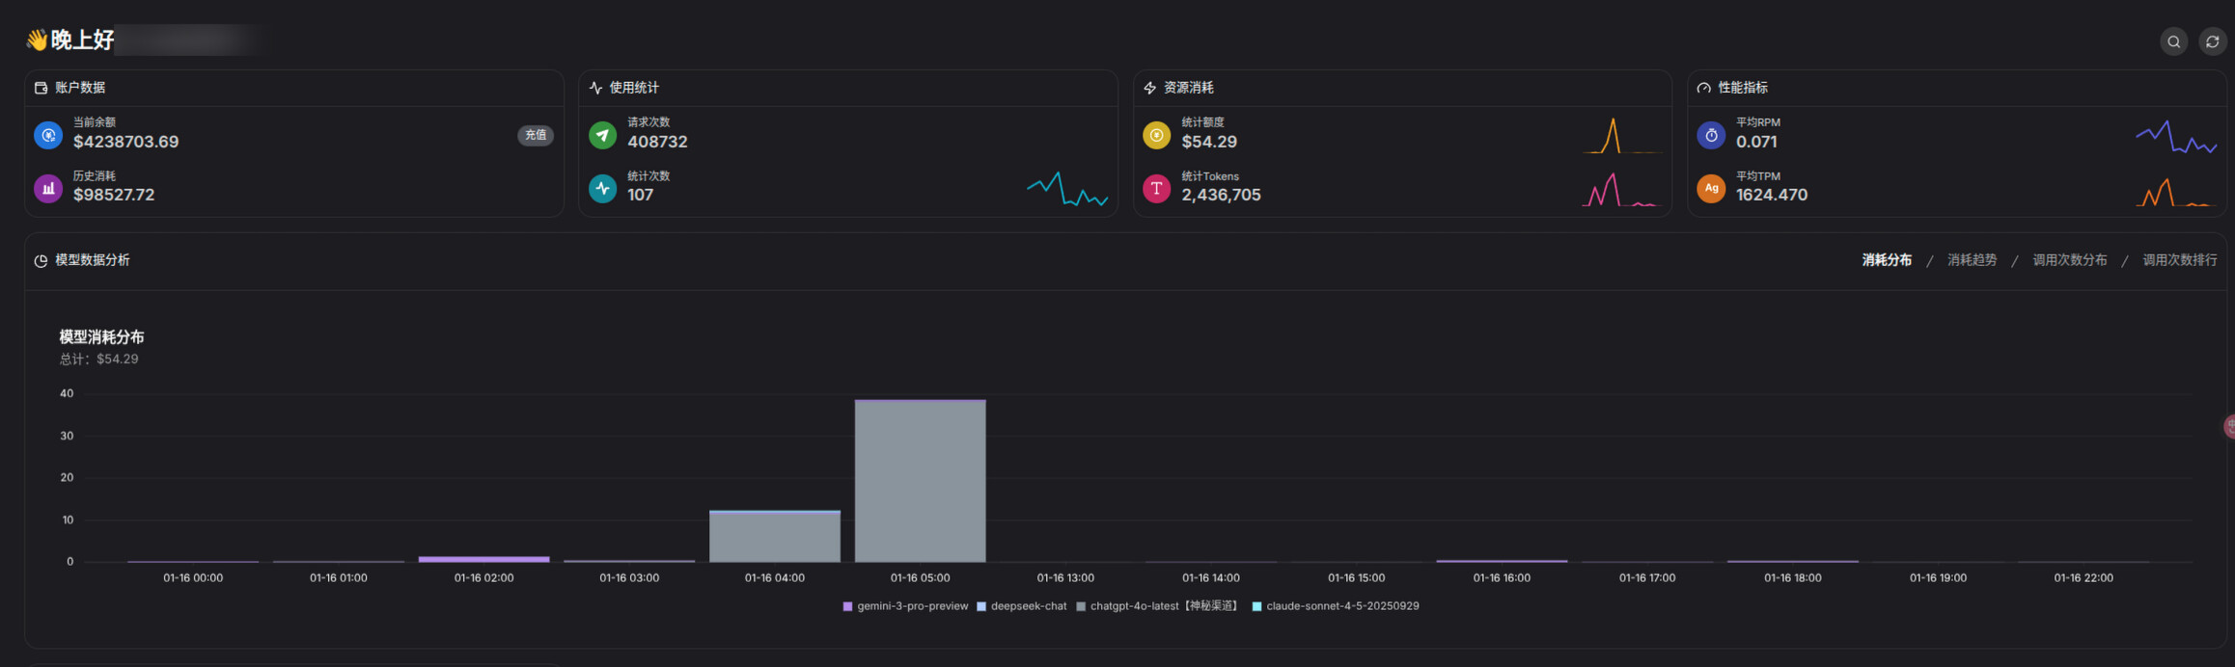Click the refresh icon at top right

[2212, 41]
